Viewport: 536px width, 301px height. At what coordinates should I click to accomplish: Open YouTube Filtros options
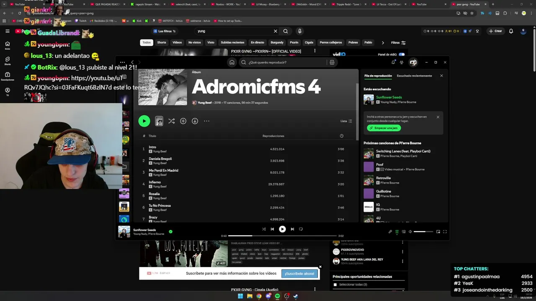398,43
